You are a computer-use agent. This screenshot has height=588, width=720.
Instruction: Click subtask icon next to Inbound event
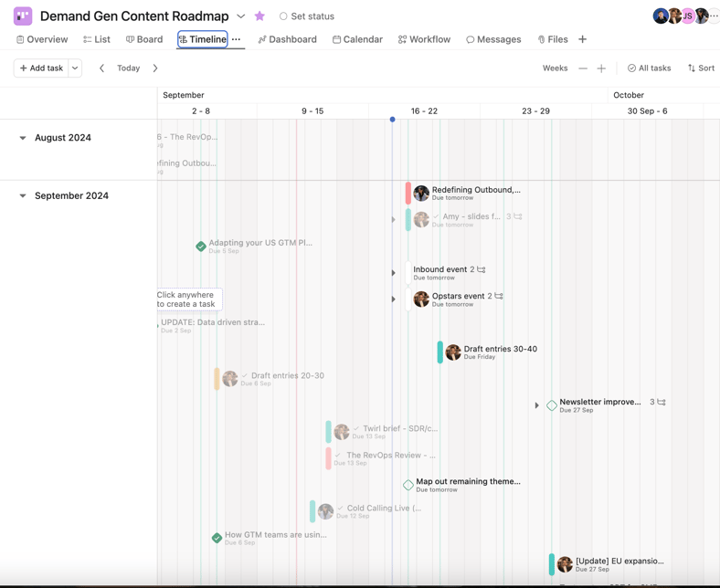coord(482,269)
